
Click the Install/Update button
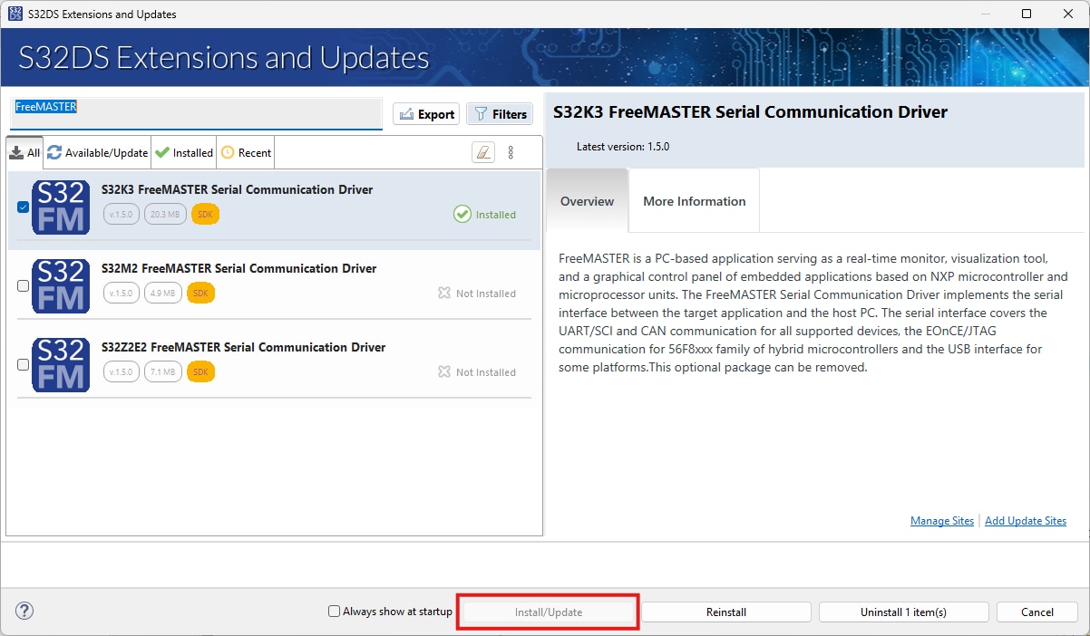549,612
